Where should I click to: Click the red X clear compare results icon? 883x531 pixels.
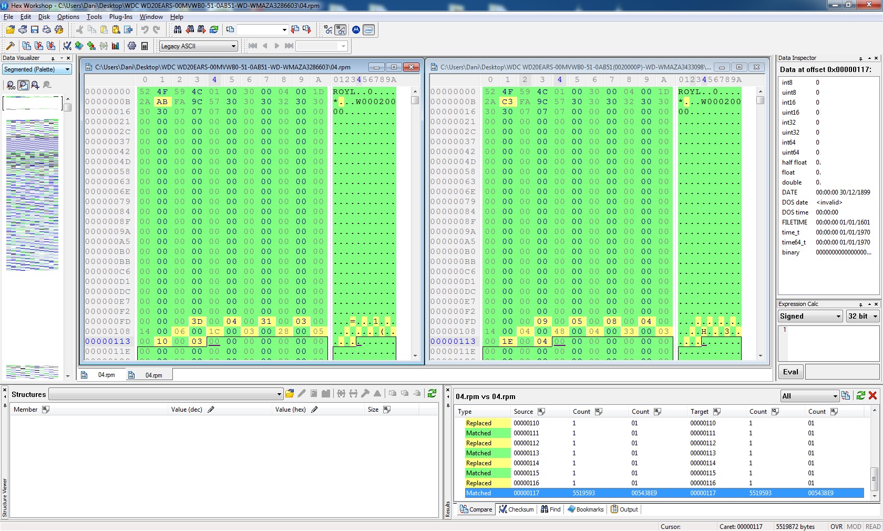tap(873, 395)
